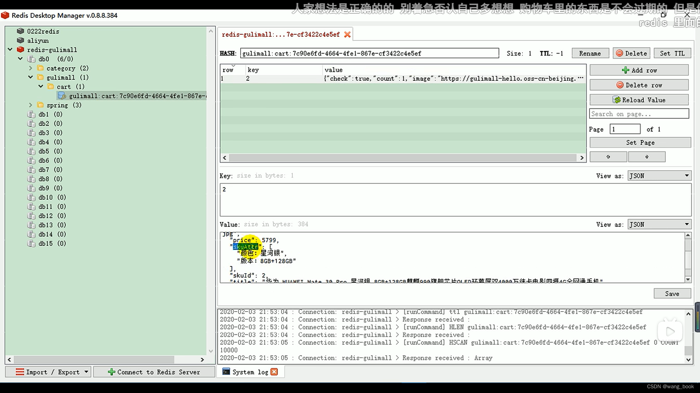This screenshot has height=393, width=700.
Task: Click the log panel scroll up arrow
Action: [x=688, y=314]
